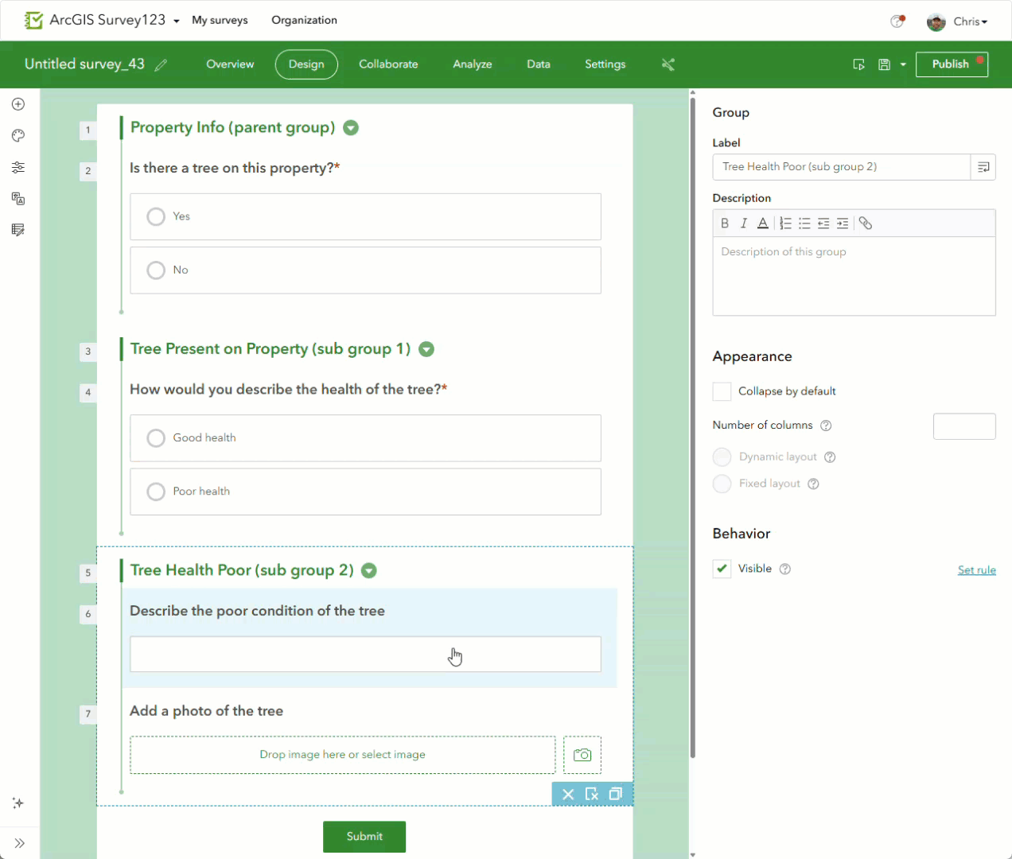Click the Publish button
Viewport: 1012px width, 859px height.
(x=952, y=64)
